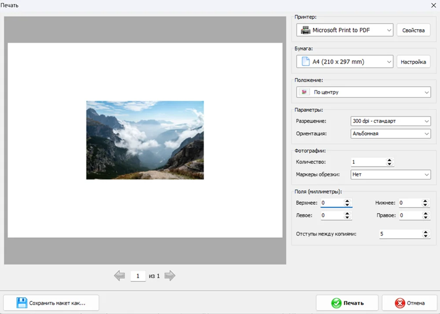The height and width of the screenshot is (314, 440).
Task: Click the 'Свойства' printer properties button
Action: [413, 30]
